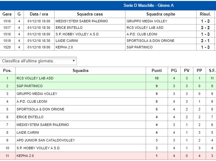Click SPORTISOLA & DON ORIONE visiting team
This screenshot has height=161, width=216.
coord(150,41)
